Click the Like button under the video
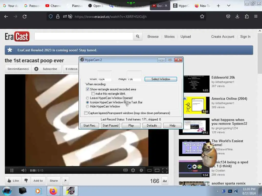 click(x=13, y=180)
